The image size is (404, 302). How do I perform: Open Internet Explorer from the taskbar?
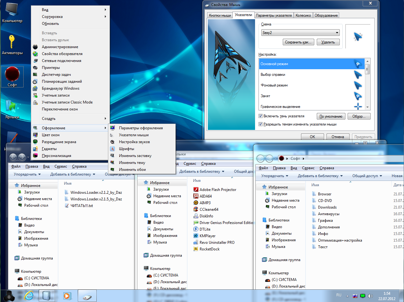click(29, 296)
